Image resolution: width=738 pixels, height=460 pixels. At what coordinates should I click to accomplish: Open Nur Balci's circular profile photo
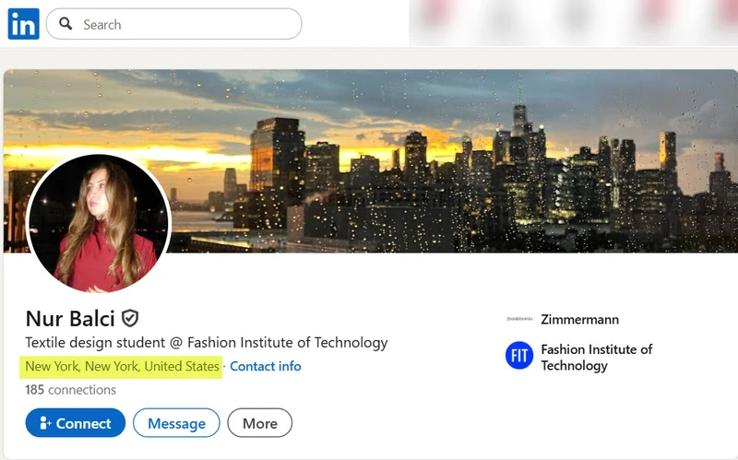[99, 223]
